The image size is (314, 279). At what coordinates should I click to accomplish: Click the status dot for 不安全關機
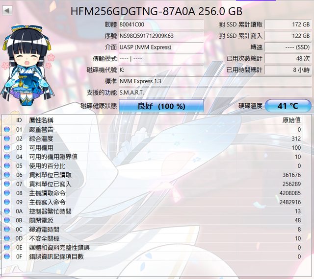7,238
